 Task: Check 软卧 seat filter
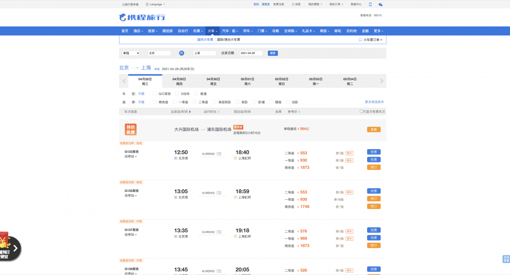pyautogui.click(x=237, y=102)
